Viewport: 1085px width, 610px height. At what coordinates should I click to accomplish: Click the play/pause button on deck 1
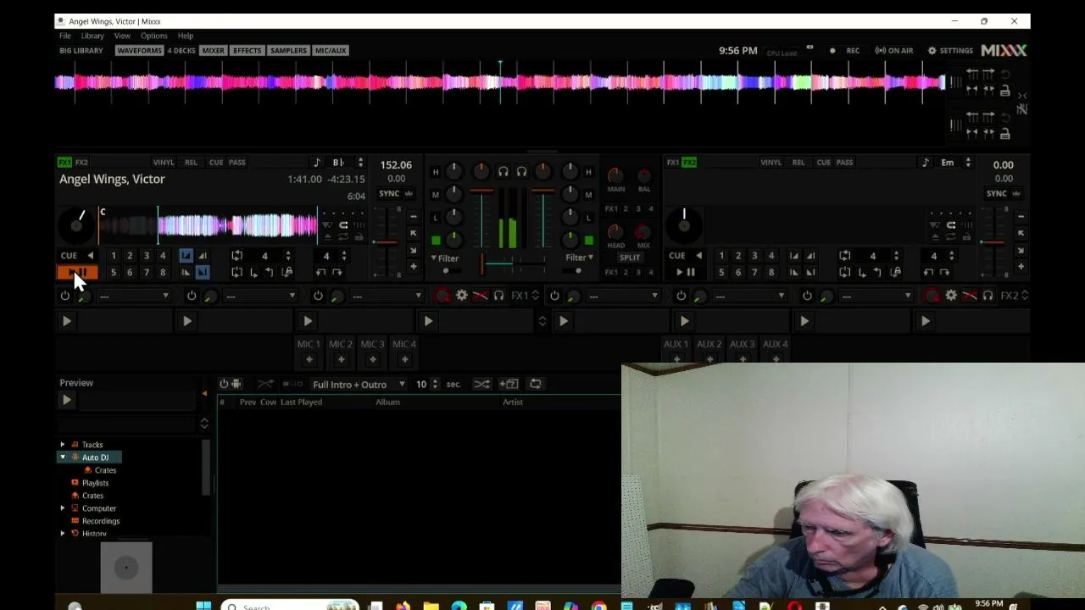pos(77,272)
